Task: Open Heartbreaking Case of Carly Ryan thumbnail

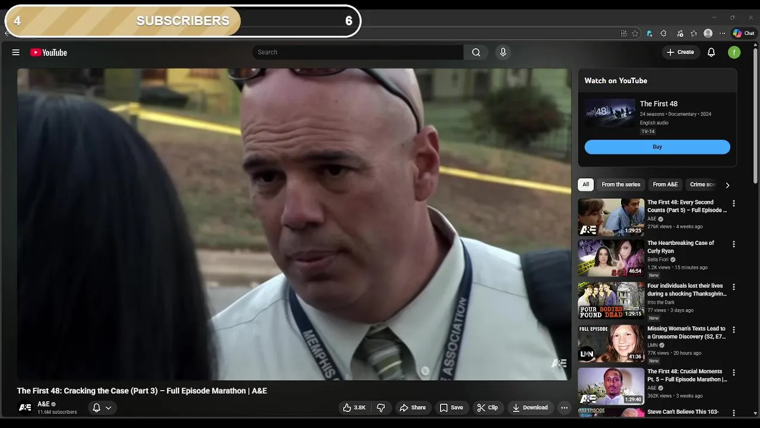Action: (x=611, y=258)
